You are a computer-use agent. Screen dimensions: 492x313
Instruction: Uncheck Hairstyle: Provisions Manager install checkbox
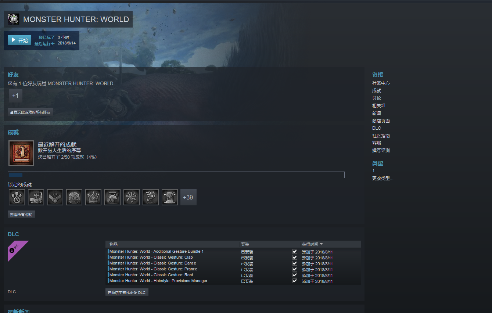coord(295,281)
